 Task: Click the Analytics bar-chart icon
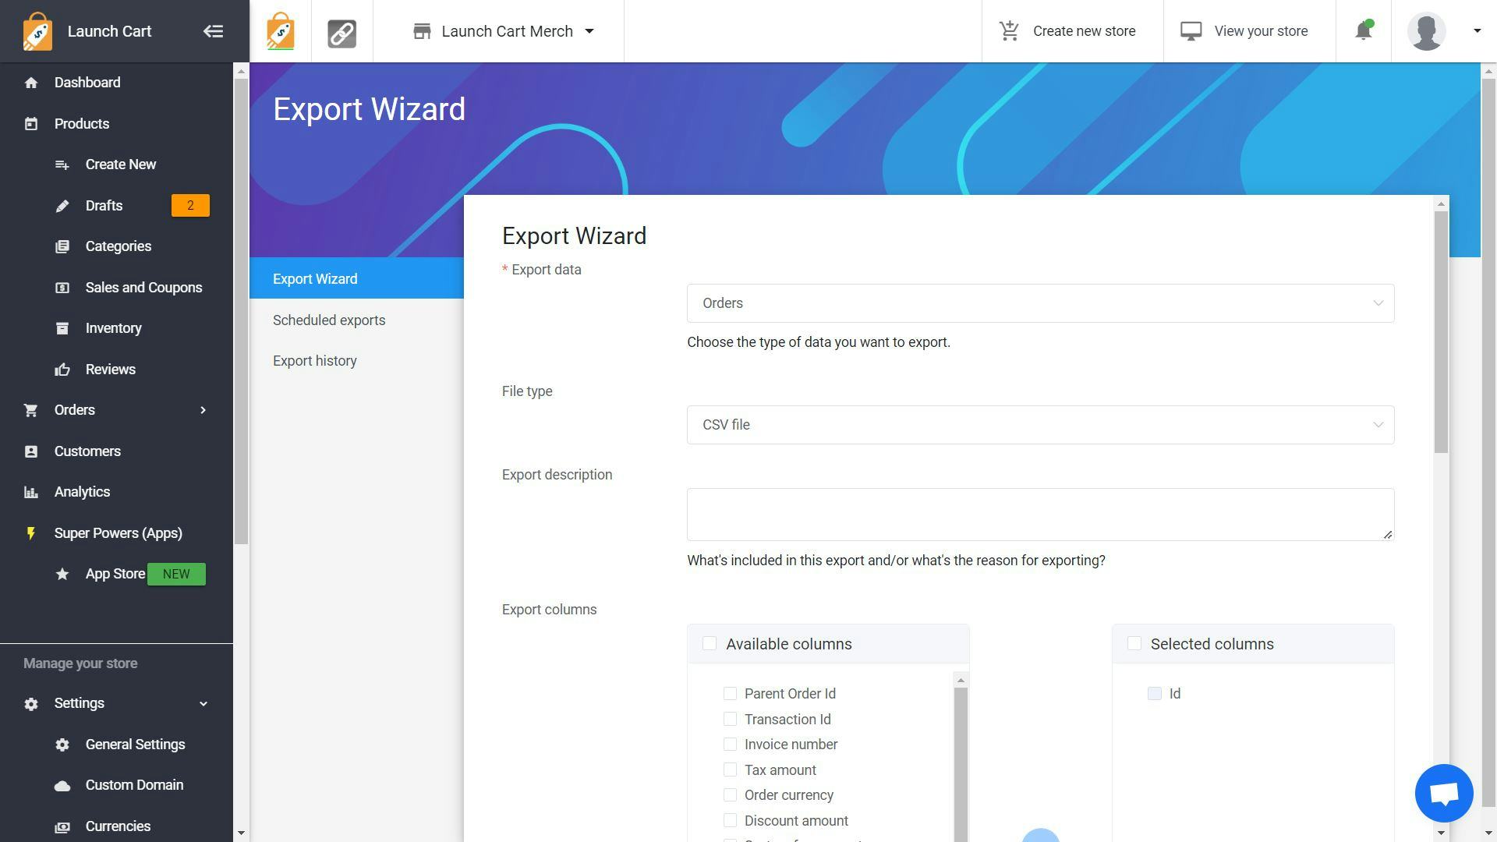click(31, 491)
